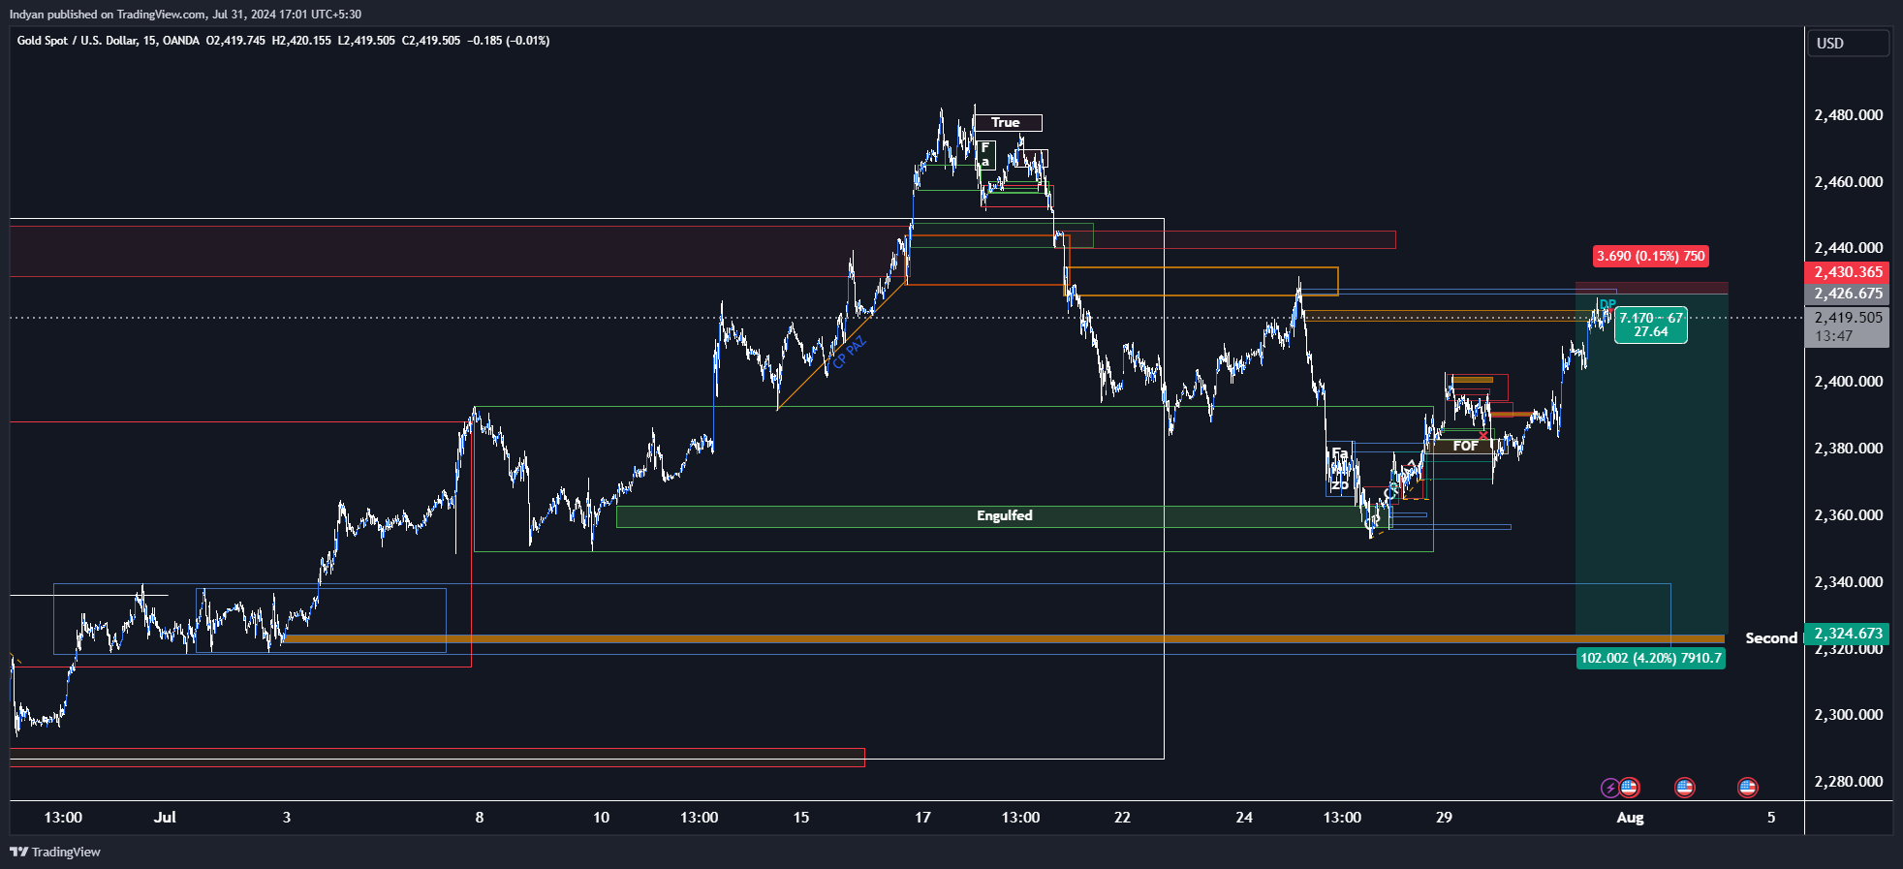The width and height of the screenshot is (1903, 869).
Task: Click the 2,360.000 price axis label
Action: click(x=1849, y=515)
